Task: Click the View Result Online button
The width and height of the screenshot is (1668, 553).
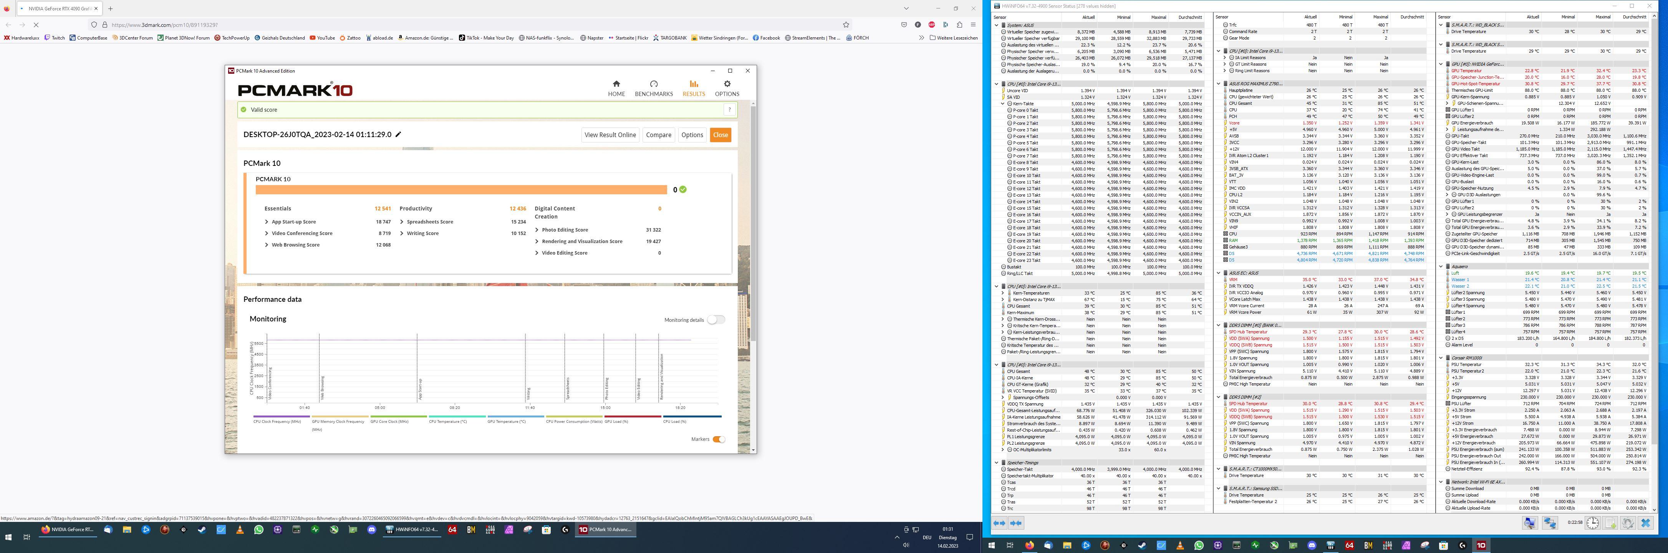Action: [x=609, y=135]
